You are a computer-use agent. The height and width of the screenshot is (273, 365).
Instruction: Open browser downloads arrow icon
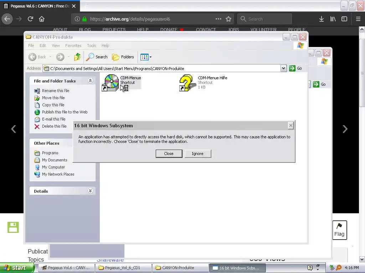click(x=322, y=19)
